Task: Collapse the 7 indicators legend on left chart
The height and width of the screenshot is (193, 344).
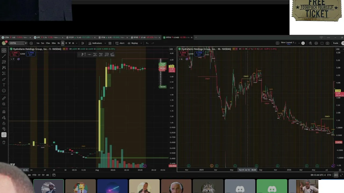Action: point(12,59)
